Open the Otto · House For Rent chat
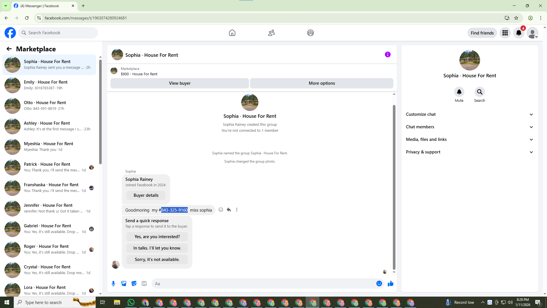The height and width of the screenshot is (308, 547). click(49, 106)
